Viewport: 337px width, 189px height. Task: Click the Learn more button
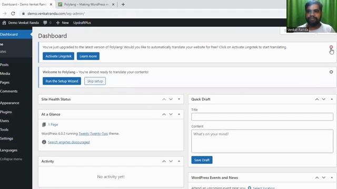[x=88, y=56]
